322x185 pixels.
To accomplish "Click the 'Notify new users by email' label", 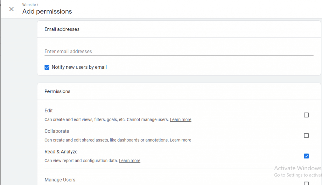I will 79,67.
